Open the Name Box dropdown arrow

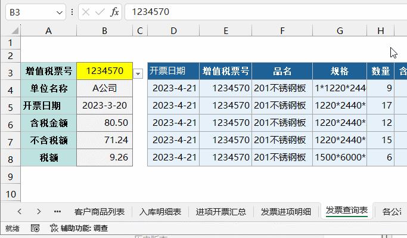(60, 13)
